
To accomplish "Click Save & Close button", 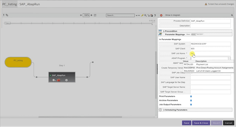I will click(201, 123).
